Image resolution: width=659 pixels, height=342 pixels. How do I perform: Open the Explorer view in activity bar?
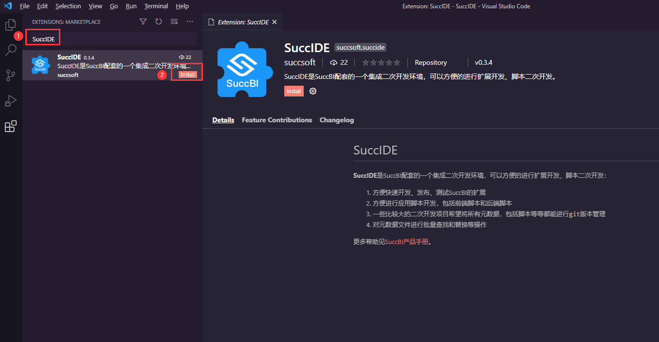(x=11, y=25)
